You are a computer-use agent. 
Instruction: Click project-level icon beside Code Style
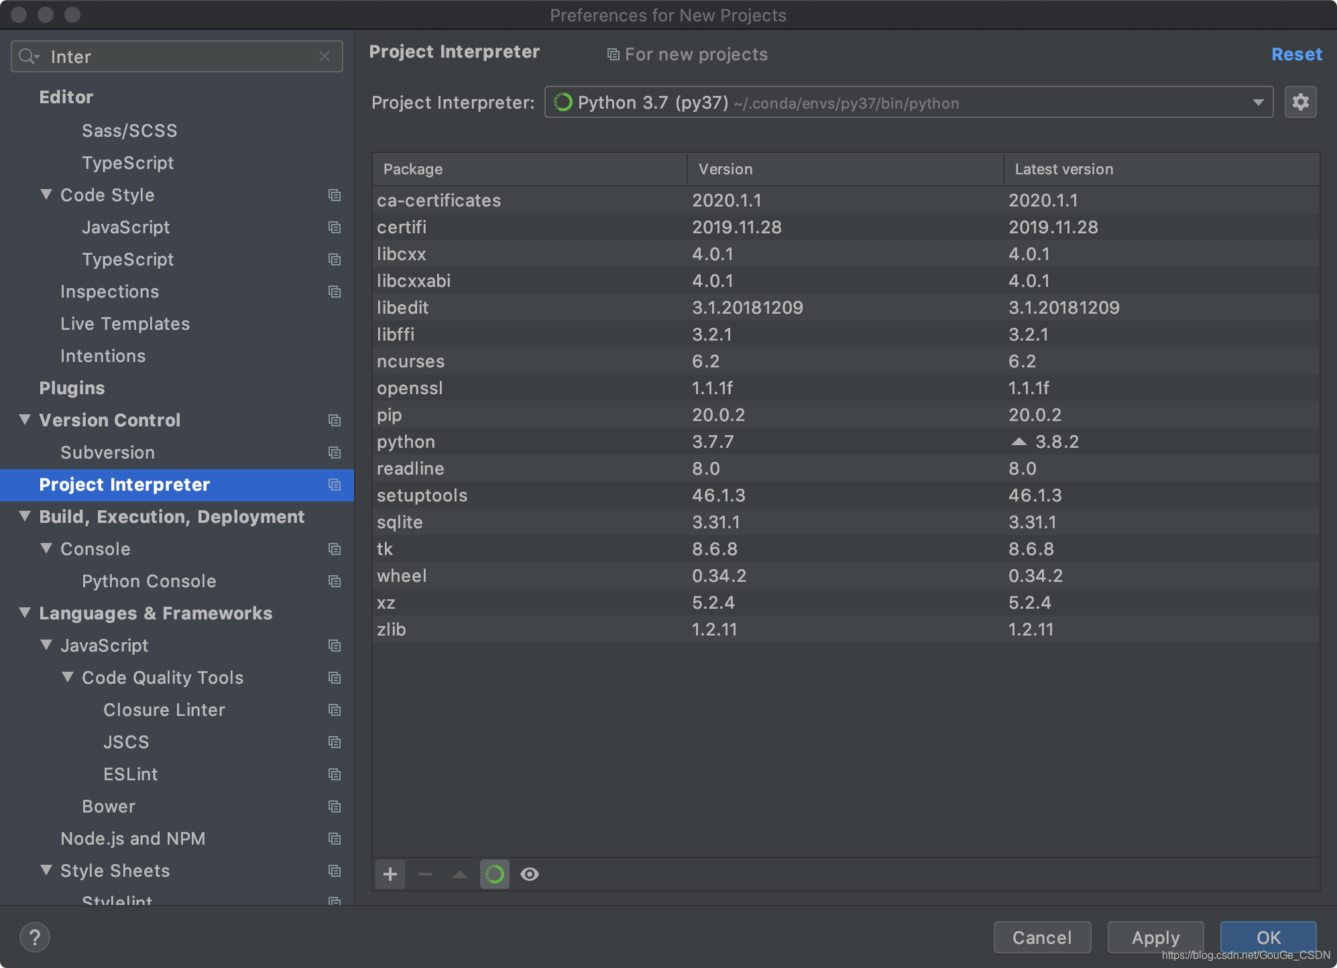pyautogui.click(x=335, y=195)
